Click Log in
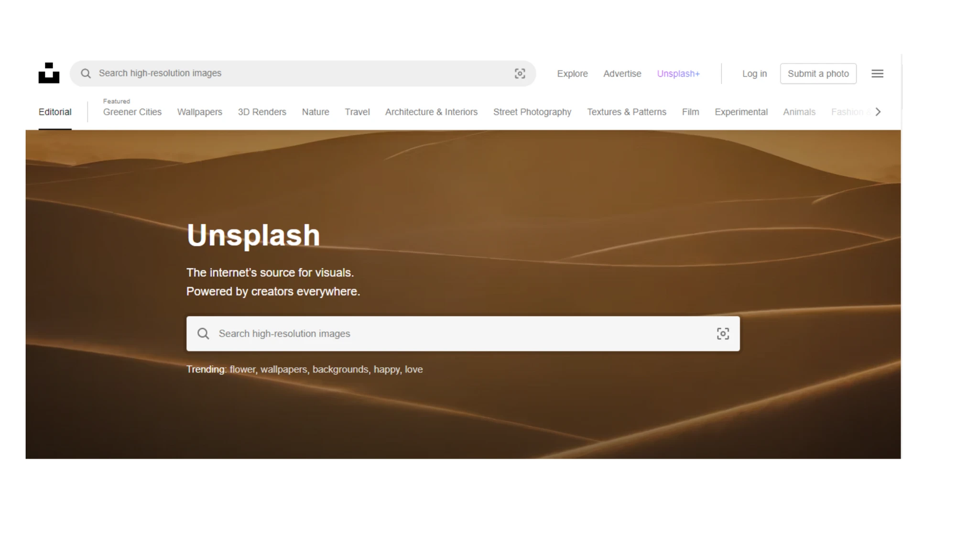Screen dimensions: 956x538 (x=754, y=74)
